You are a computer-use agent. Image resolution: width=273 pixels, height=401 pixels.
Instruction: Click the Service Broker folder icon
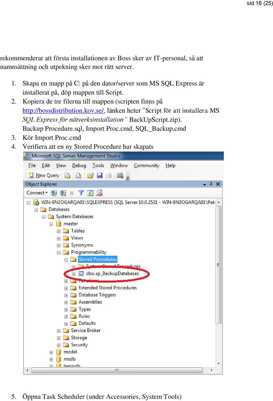coord(66,330)
